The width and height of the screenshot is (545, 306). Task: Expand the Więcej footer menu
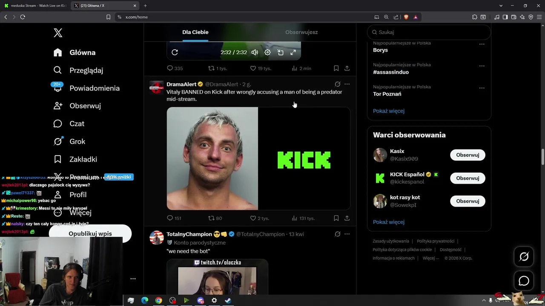click(x=431, y=258)
